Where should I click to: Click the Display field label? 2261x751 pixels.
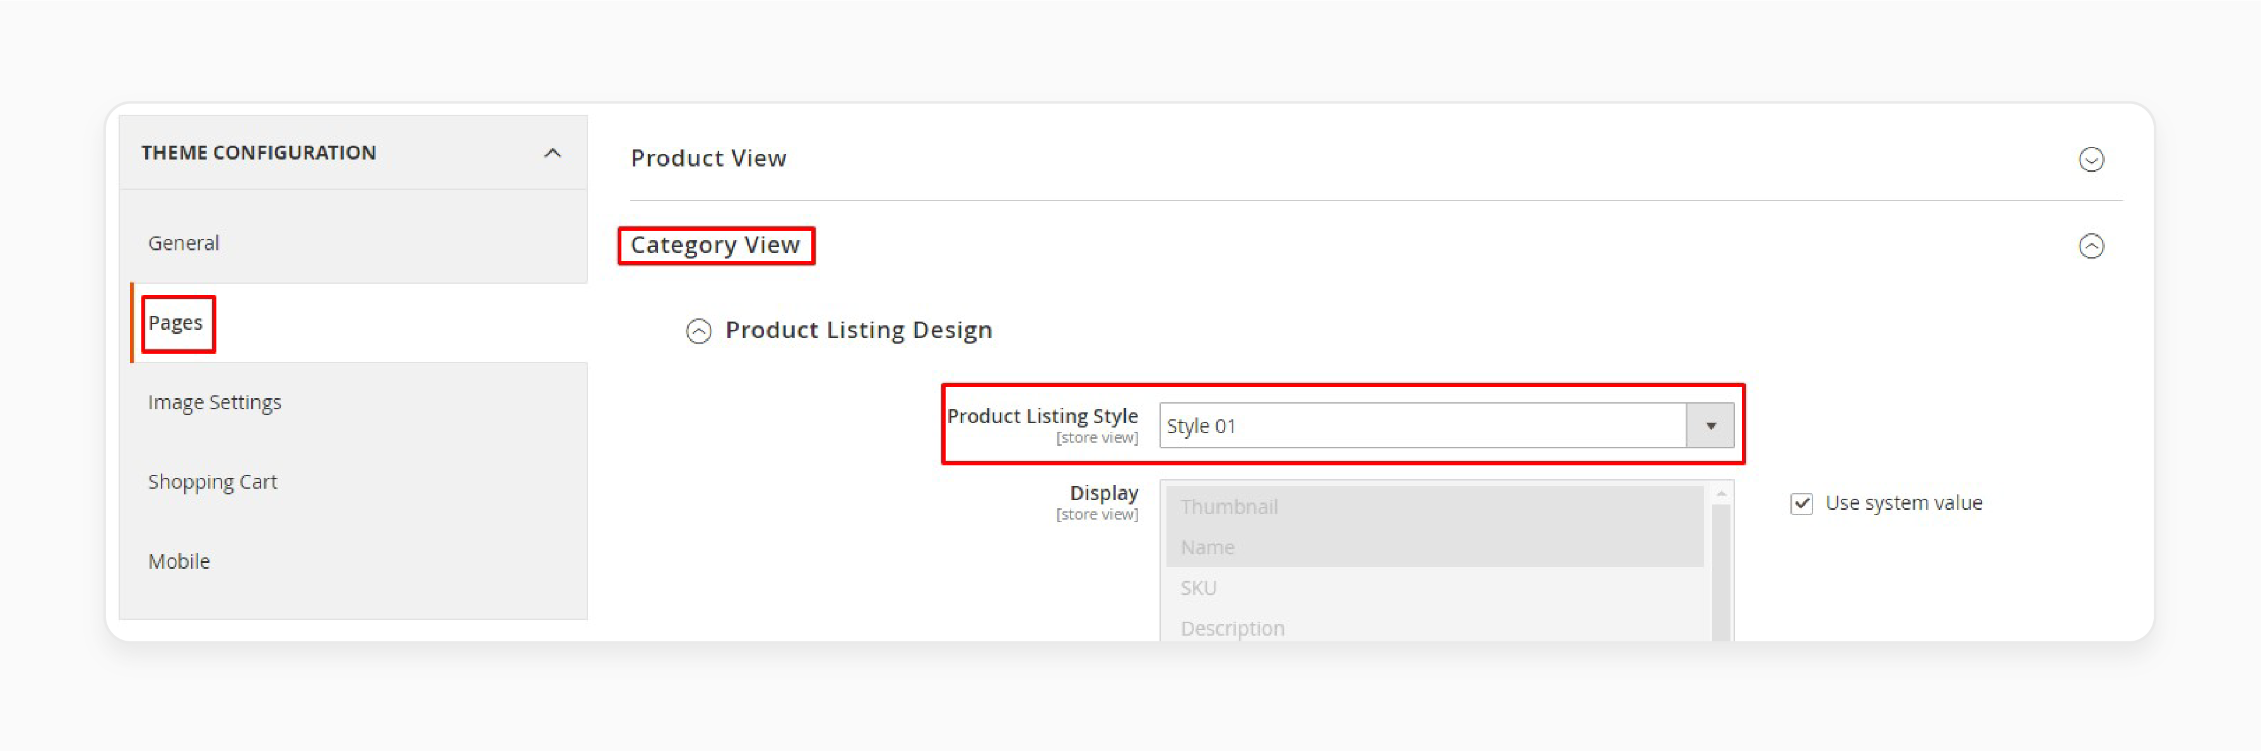click(x=1103, y=493)
